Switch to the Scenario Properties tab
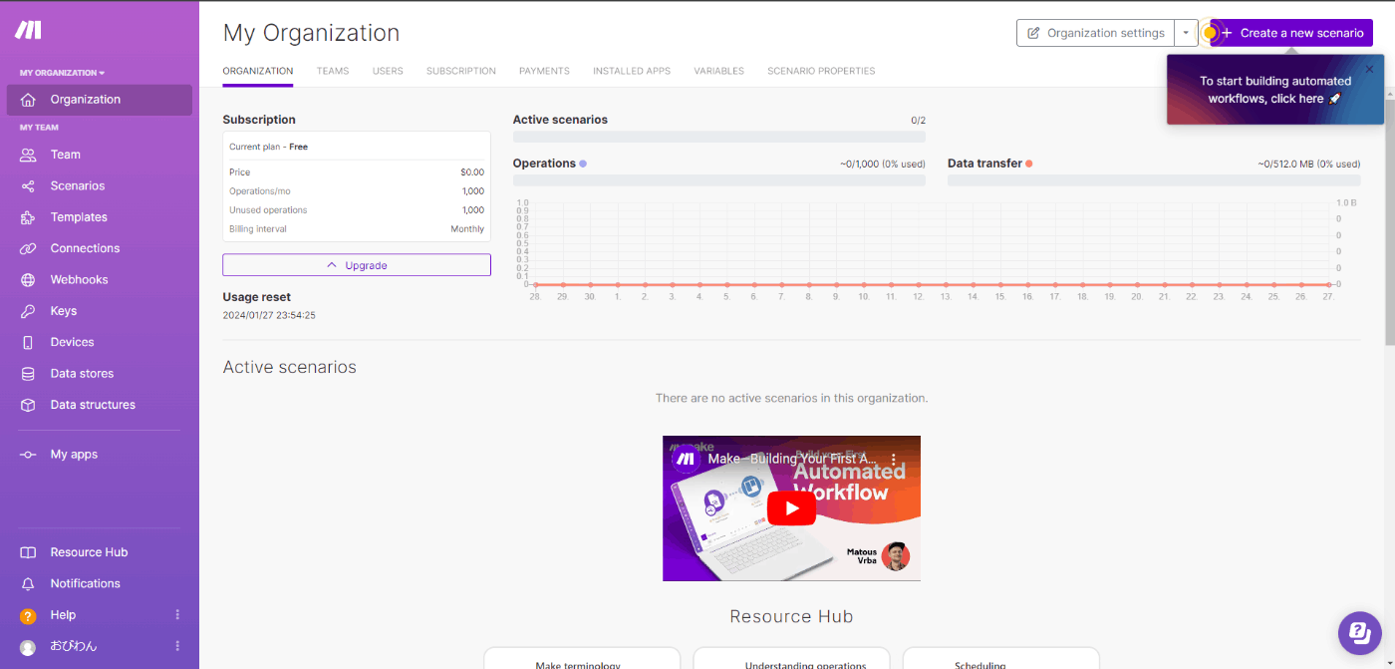The width and height of the screenshot is (1395, 669). pos(821,72)
